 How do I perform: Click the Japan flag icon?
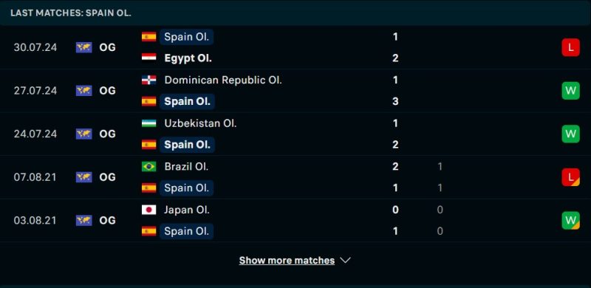tap(149, 210)
